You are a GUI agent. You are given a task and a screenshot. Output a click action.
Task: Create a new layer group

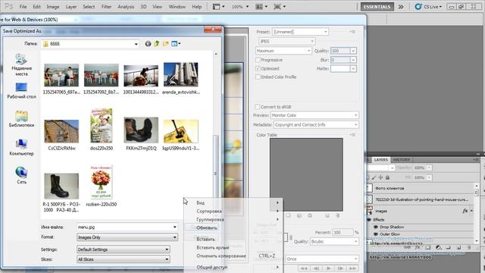point(448,247)
